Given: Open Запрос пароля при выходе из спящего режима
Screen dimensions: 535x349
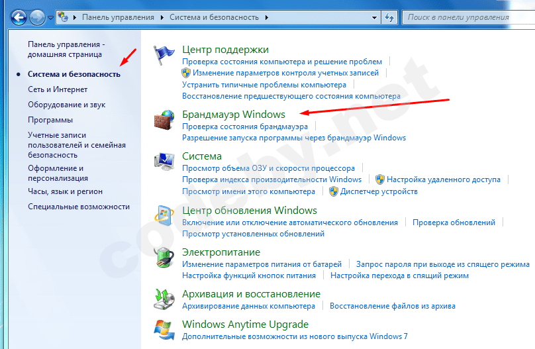Looking at the screenshot, I should pyautogui.click(x=443, y=264).
